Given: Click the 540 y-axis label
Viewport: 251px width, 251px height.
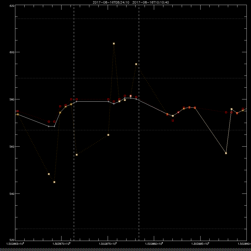Looking at the screenshot, I should click(x=12, y=194).
